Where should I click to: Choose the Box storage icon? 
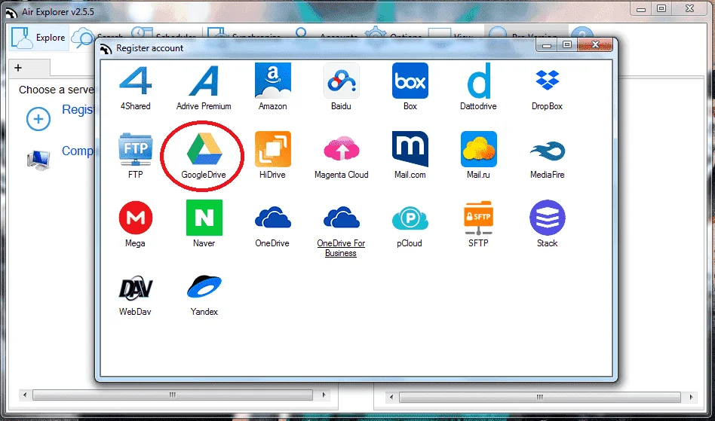point(410,81)
